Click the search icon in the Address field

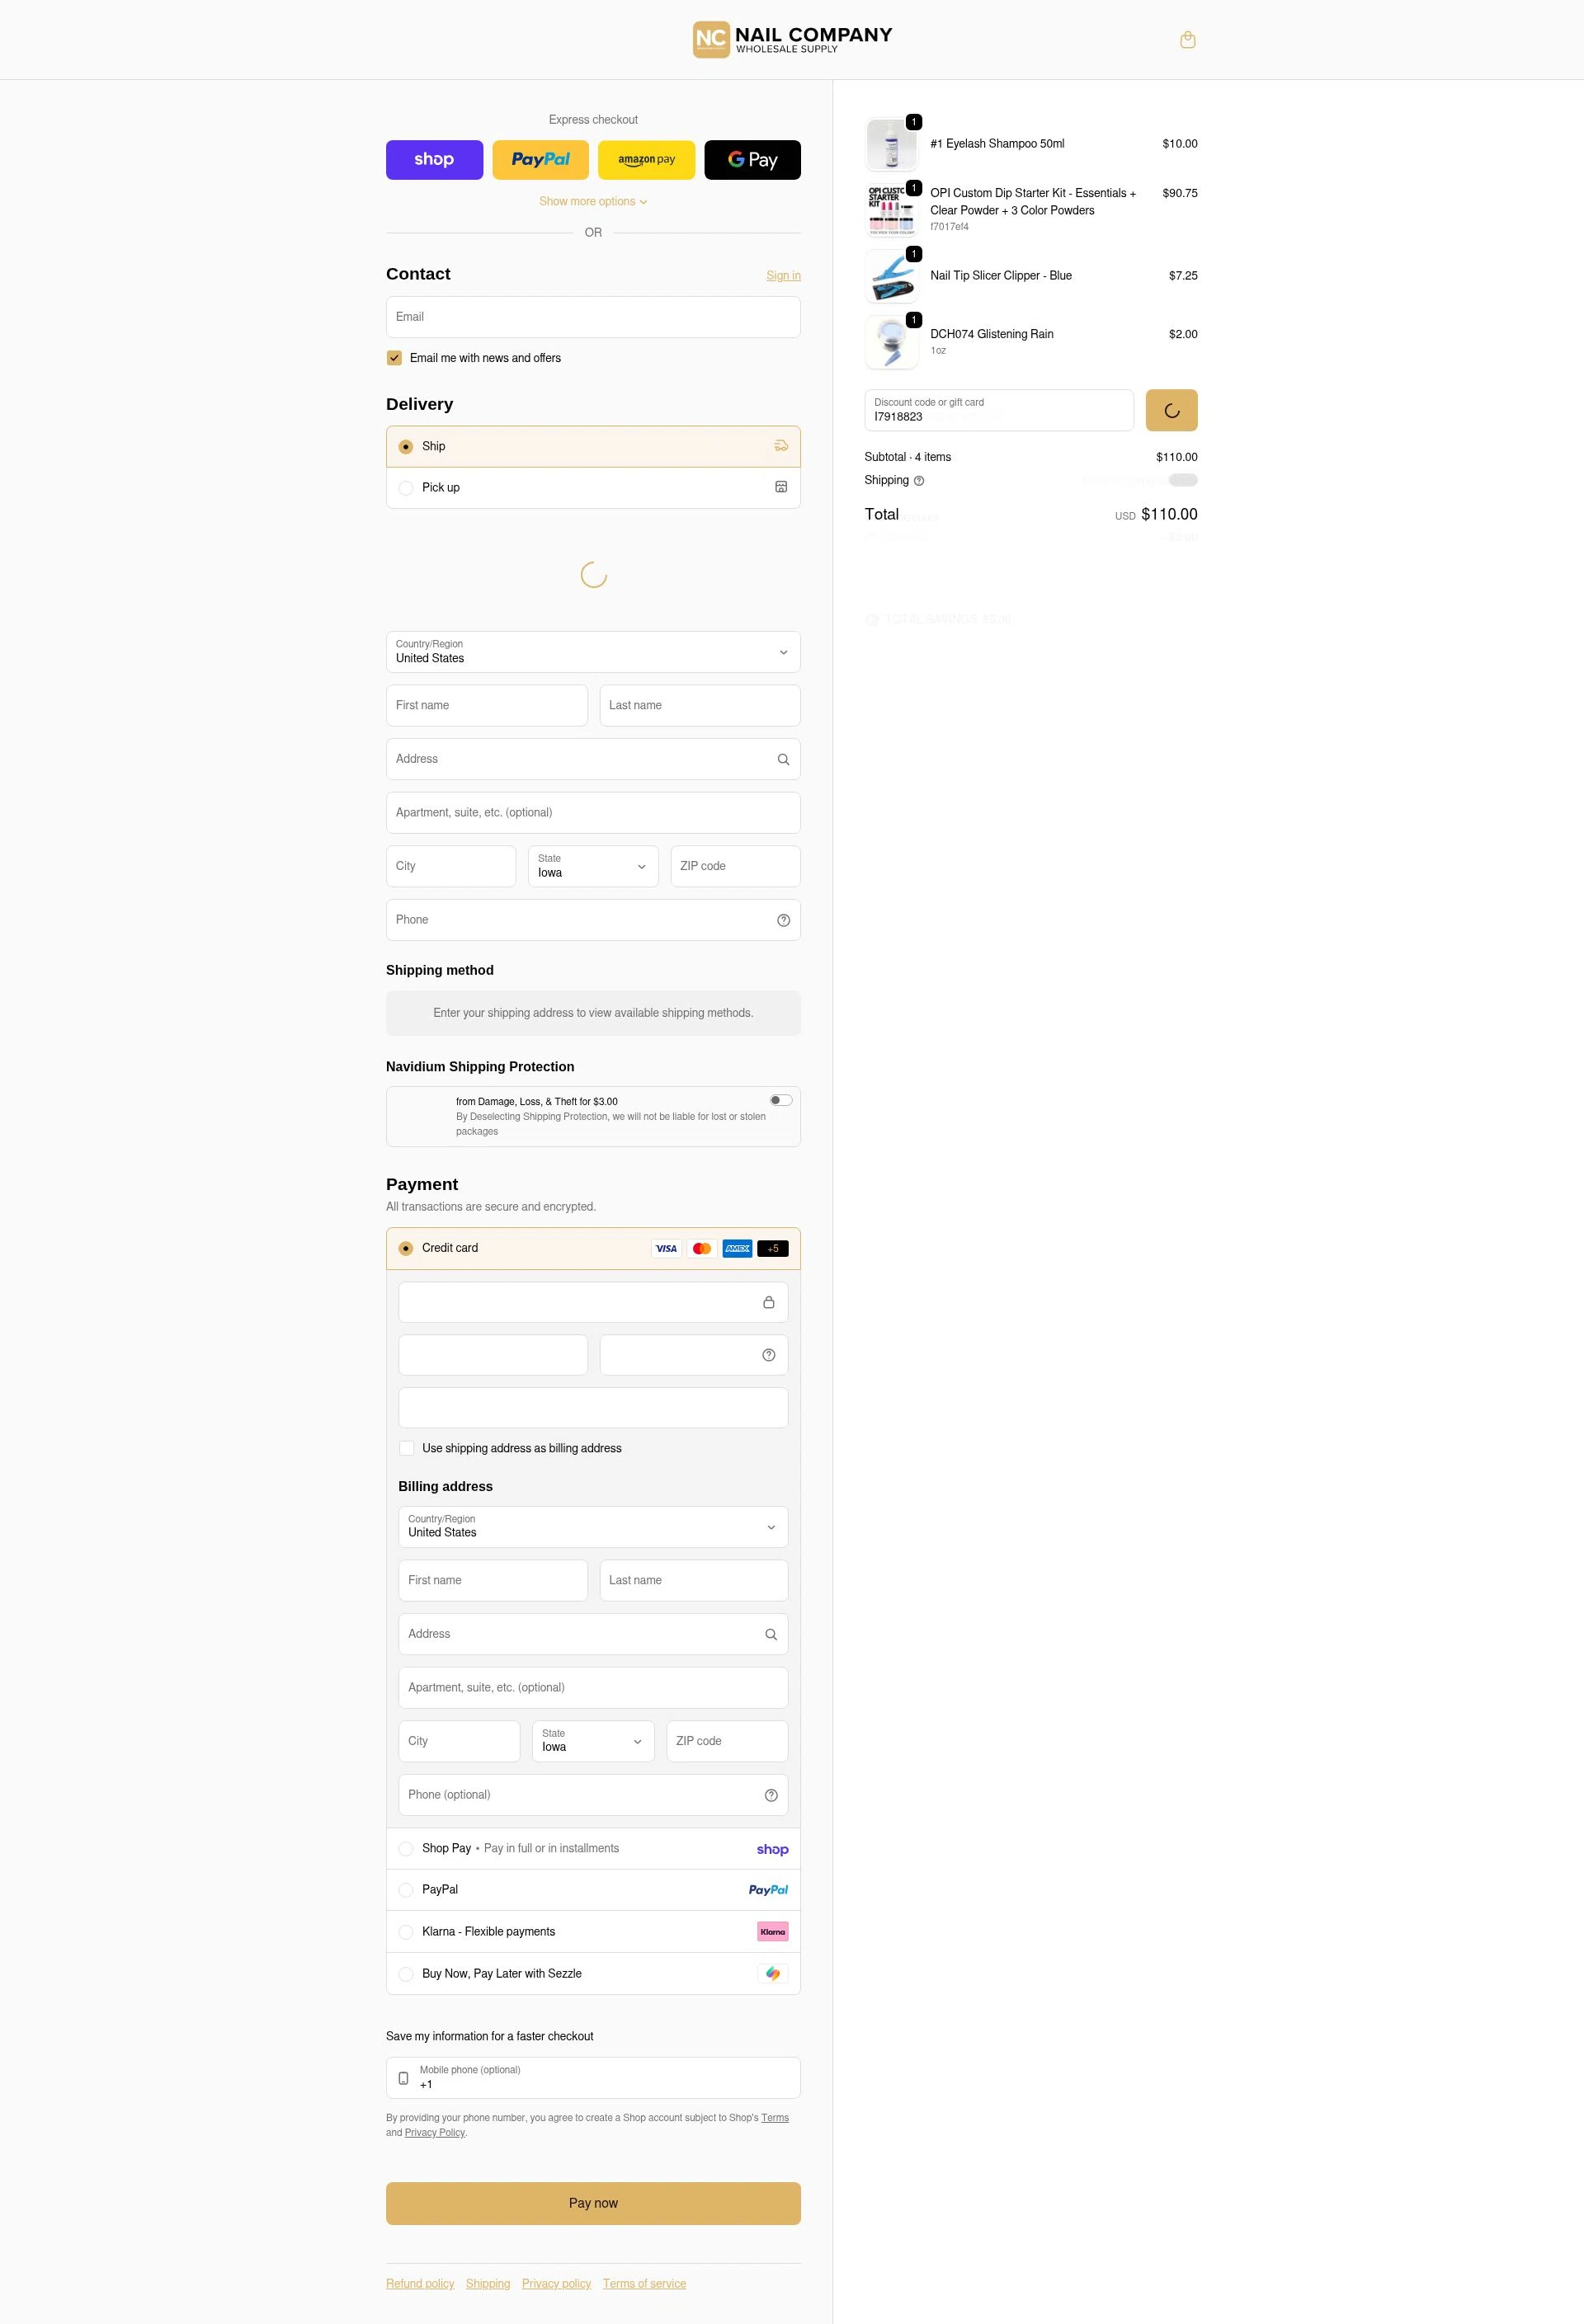coord(784,759)
